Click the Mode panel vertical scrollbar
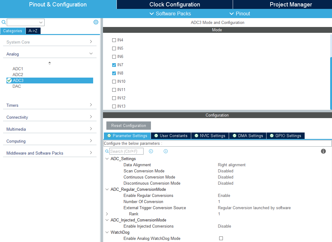The width and height of the screenshot is (332, 242). tap(331, 83)
